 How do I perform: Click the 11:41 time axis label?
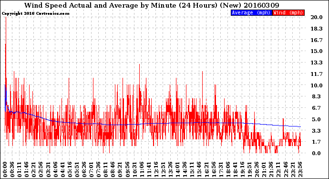click(x=149, y=169)
